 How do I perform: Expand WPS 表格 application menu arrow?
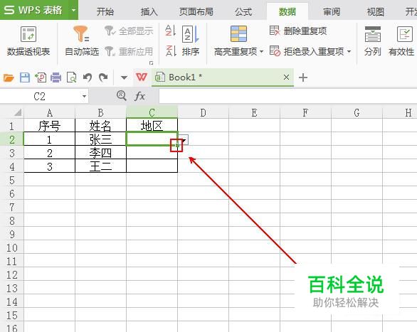pyautogui.click(x=73, y=10)
